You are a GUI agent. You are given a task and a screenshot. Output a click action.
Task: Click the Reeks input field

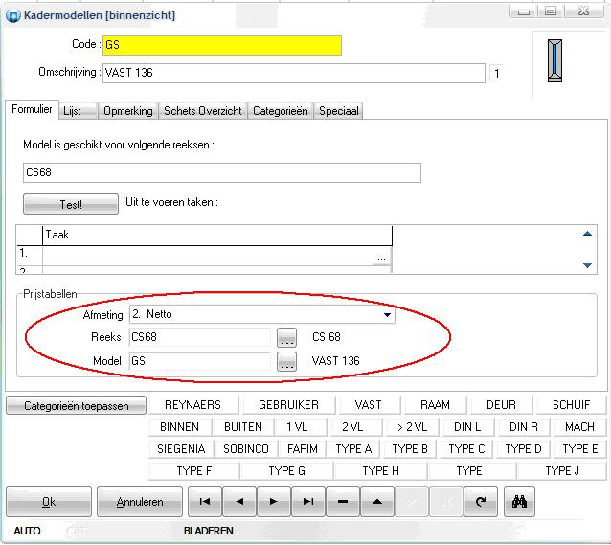(x=200, y=337)
